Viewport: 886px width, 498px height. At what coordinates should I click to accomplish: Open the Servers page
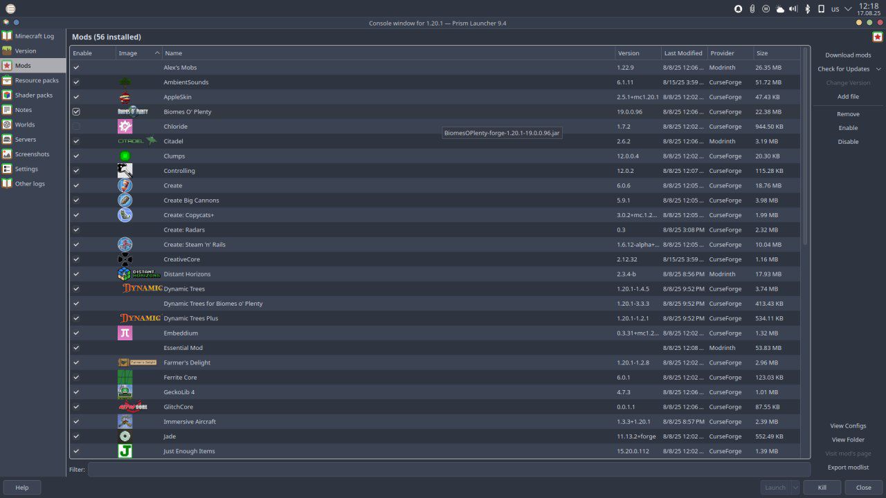pos(33,139)
